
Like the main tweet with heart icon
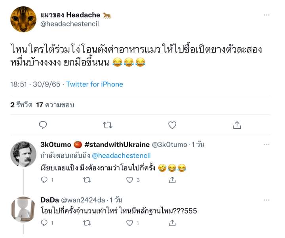pyautogui.click(x=172, y=125)
